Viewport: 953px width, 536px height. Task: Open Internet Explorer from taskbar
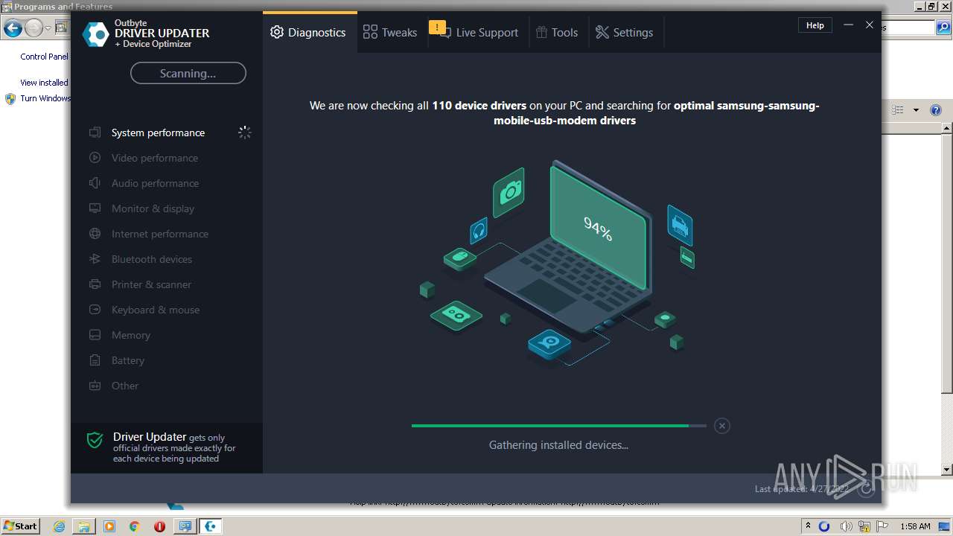tap(60, 526)
